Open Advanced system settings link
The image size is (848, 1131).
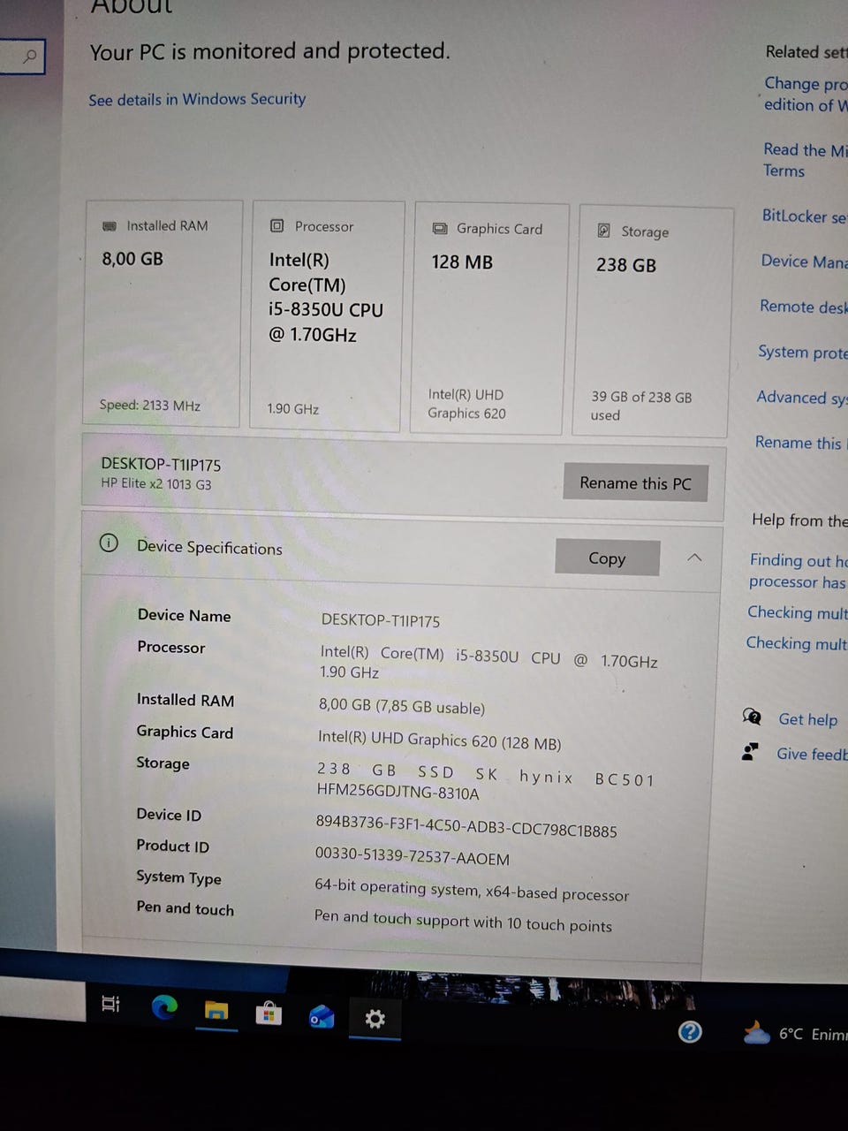coord(801,398)
